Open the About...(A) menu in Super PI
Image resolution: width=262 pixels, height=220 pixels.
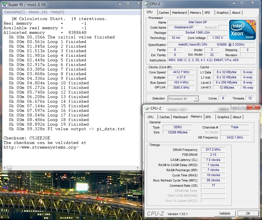click(38, 12)
